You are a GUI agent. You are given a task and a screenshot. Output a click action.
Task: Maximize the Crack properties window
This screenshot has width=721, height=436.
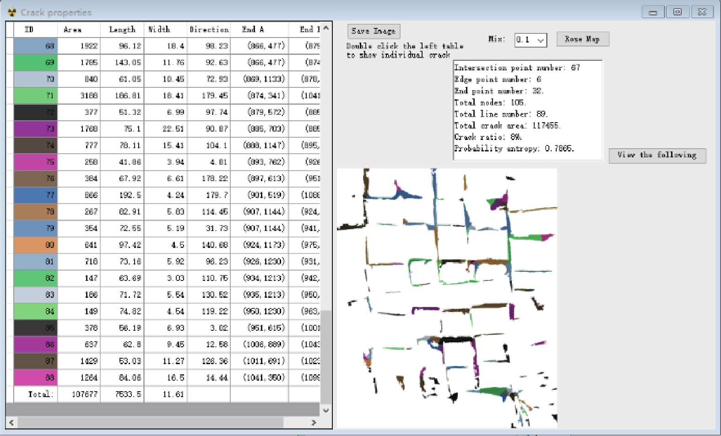(x=678, y=12)
